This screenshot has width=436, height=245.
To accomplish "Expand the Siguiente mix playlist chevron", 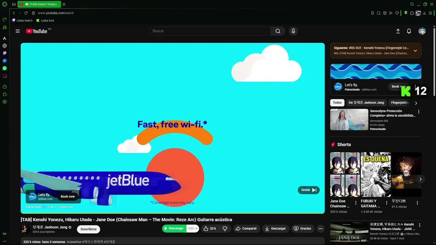I will point(415,51).
